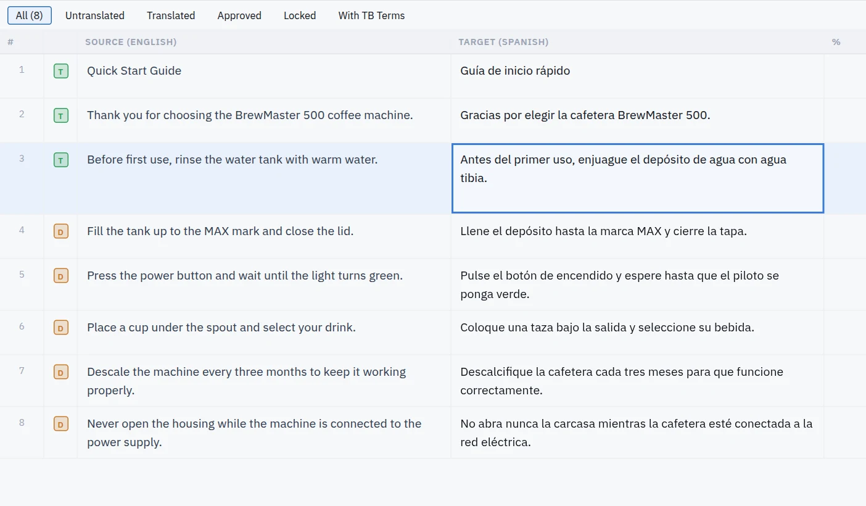Click the active target field of segment 3
866x506 pixels.
[638, 178]
